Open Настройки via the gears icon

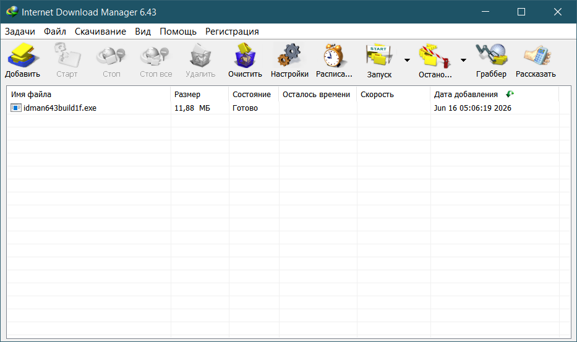point(289,56)
